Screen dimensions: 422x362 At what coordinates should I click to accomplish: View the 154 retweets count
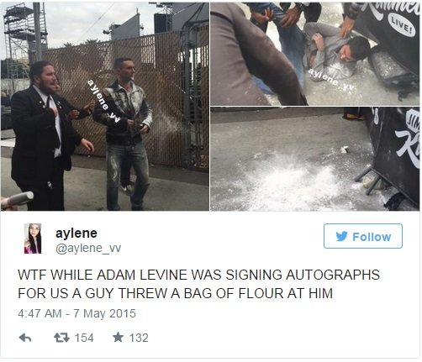tap(84, 338)
